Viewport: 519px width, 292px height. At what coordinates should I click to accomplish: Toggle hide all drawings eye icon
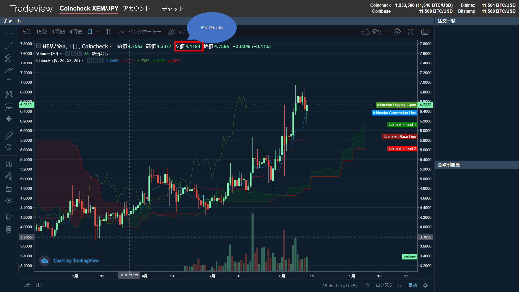pyautogui.click(x=9, y=200)
